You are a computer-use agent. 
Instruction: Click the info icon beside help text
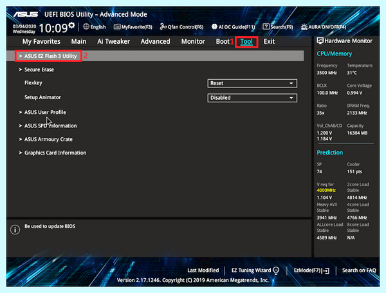coord(15,230)
